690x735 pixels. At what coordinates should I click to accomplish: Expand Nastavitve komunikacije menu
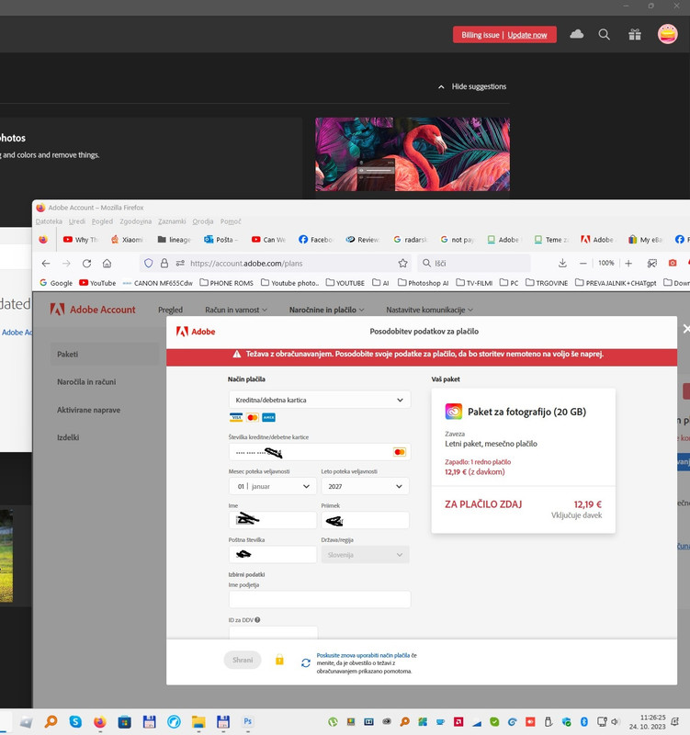pyautogui.click(x=429, y=310)
